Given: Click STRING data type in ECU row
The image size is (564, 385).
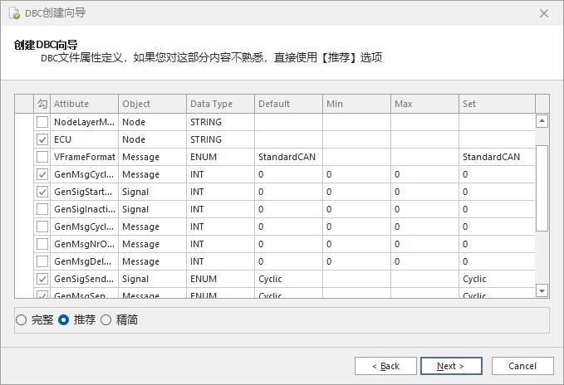Looking at the screenshot, I should coord(220,139).
